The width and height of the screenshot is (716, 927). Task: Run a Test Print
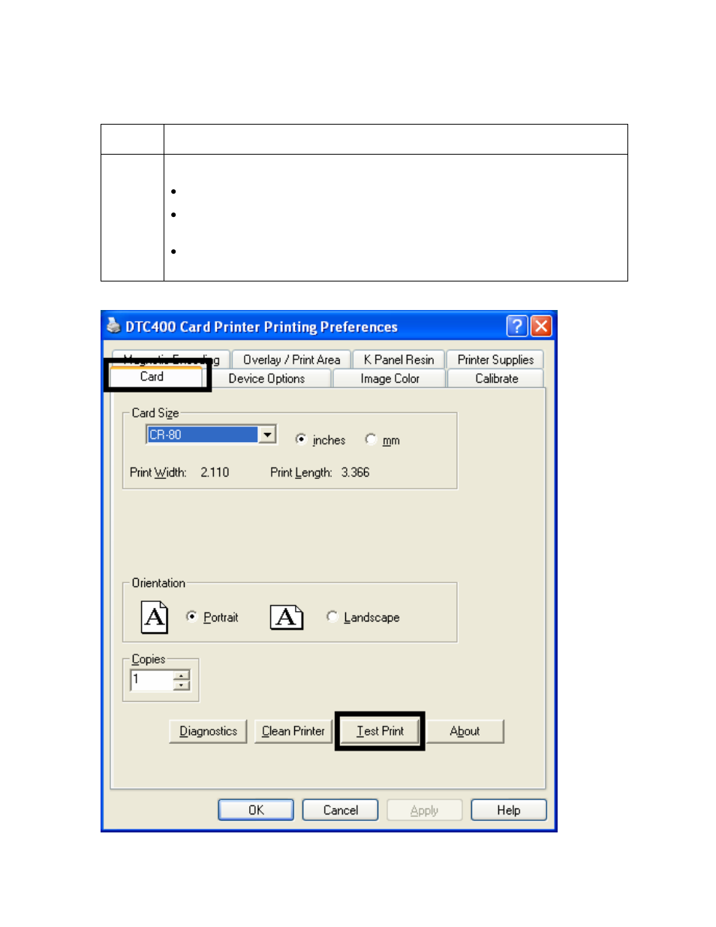click(x=380, y=731)
